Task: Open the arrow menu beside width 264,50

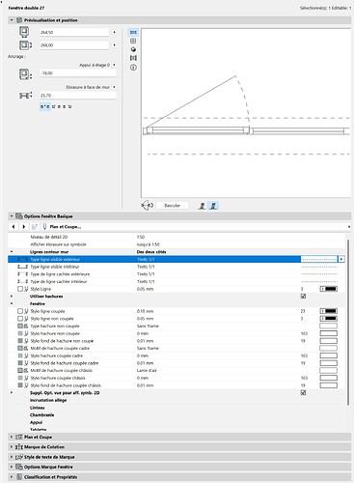Action: point(114,32)
